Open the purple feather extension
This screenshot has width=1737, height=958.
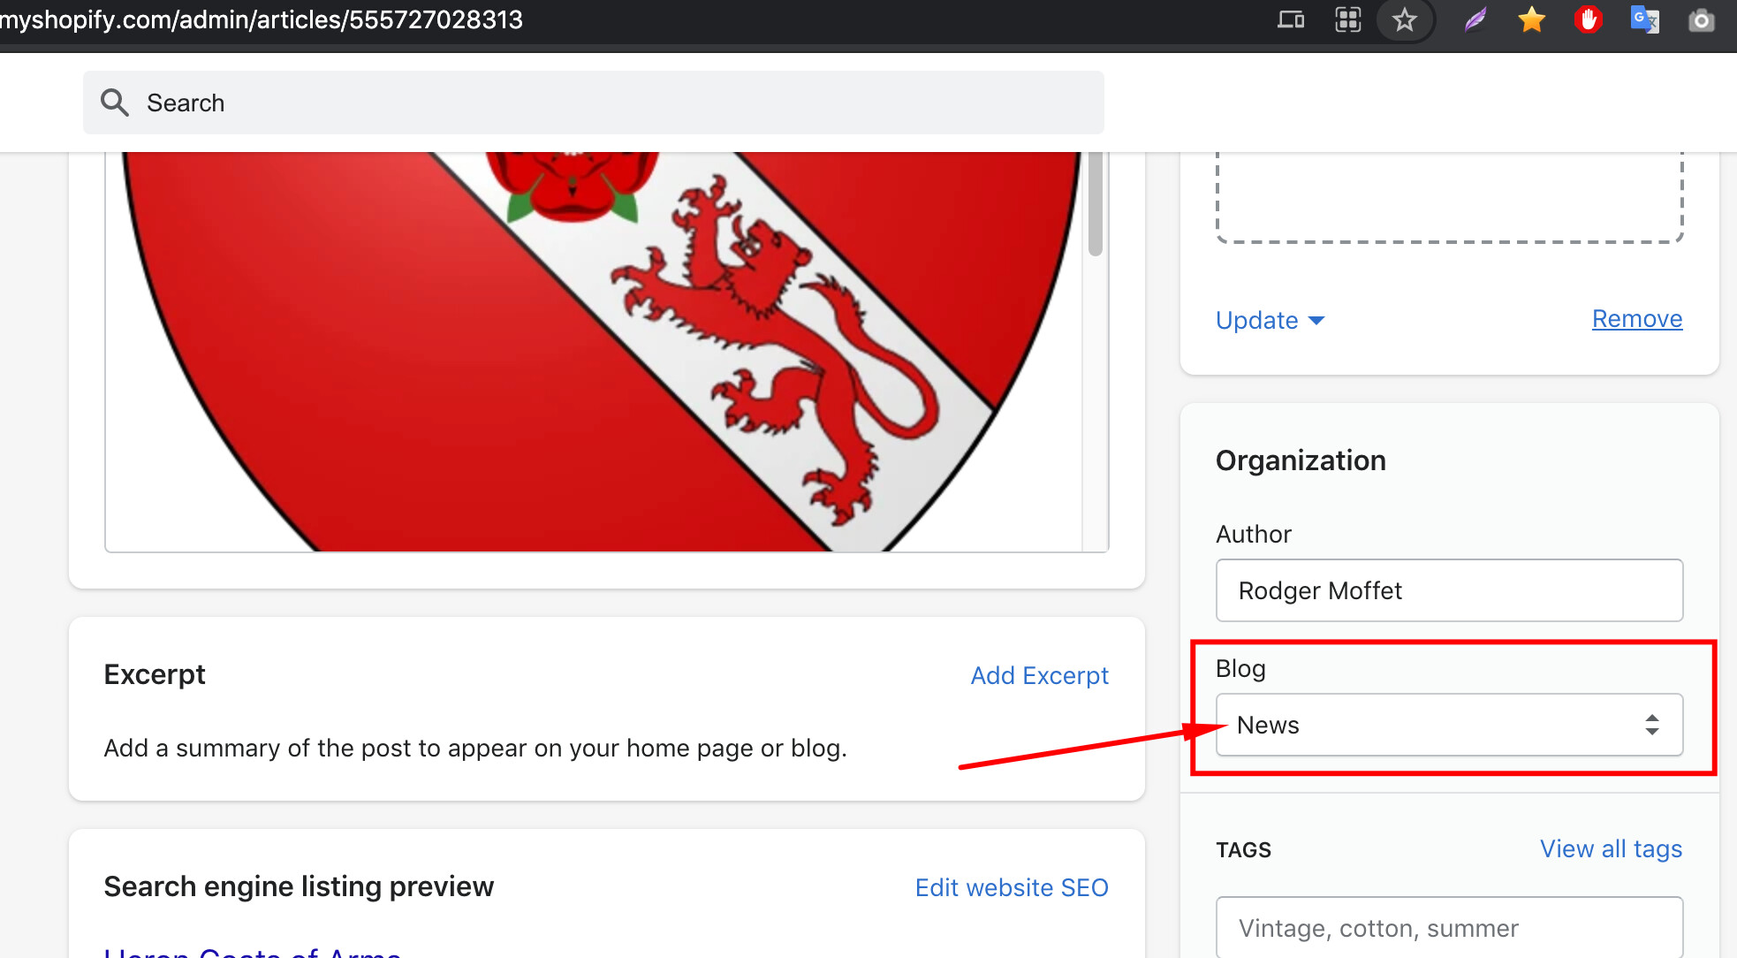[x=1475, y=19]
